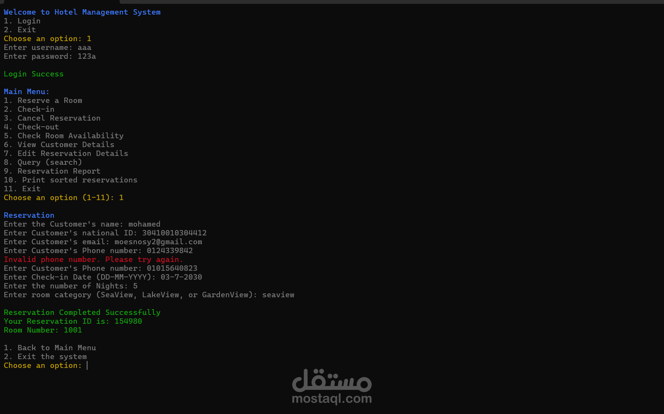Click the 'Welcome to Hotel Management System' heading
Viewport: 664px width, 414px height.
coord(82,12)
